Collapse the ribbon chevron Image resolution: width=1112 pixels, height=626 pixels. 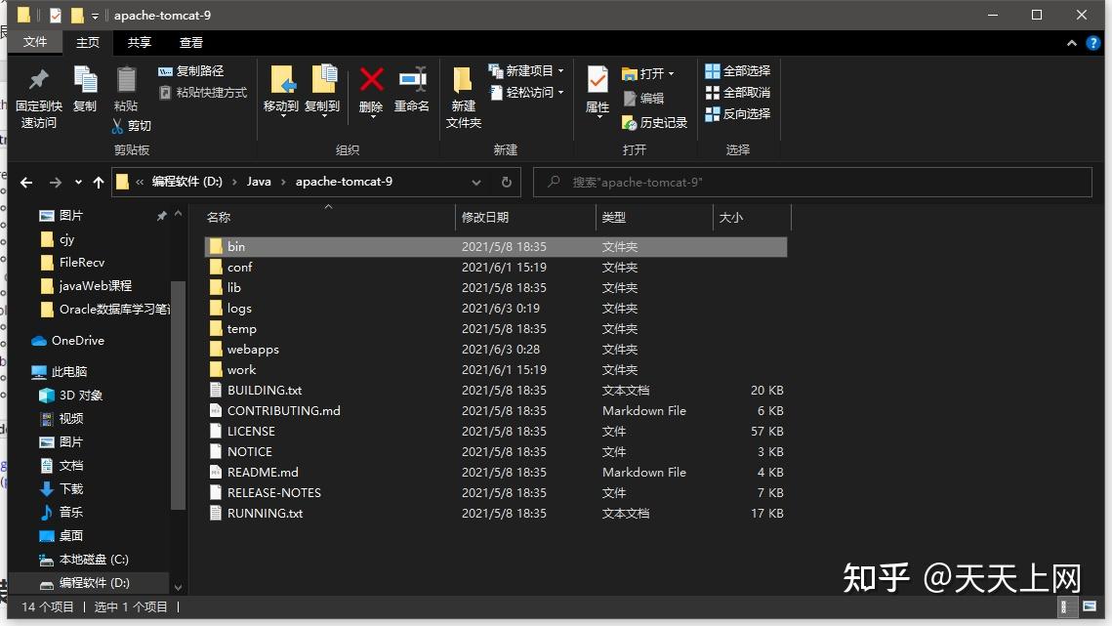[x=1072, y=43]
